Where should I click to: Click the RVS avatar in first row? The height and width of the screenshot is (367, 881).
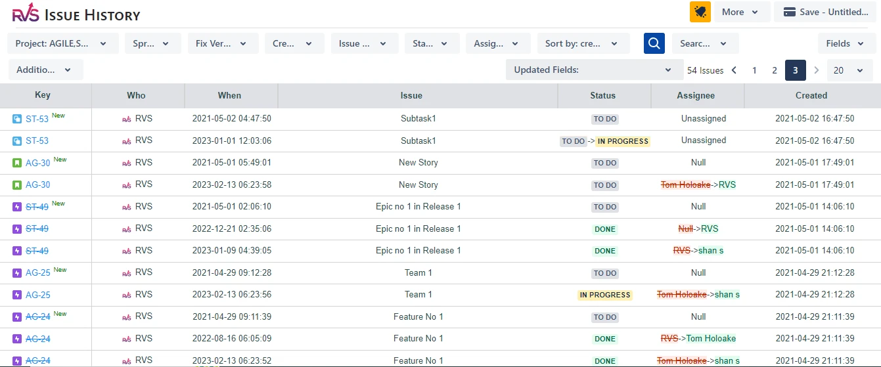point(127,119)
